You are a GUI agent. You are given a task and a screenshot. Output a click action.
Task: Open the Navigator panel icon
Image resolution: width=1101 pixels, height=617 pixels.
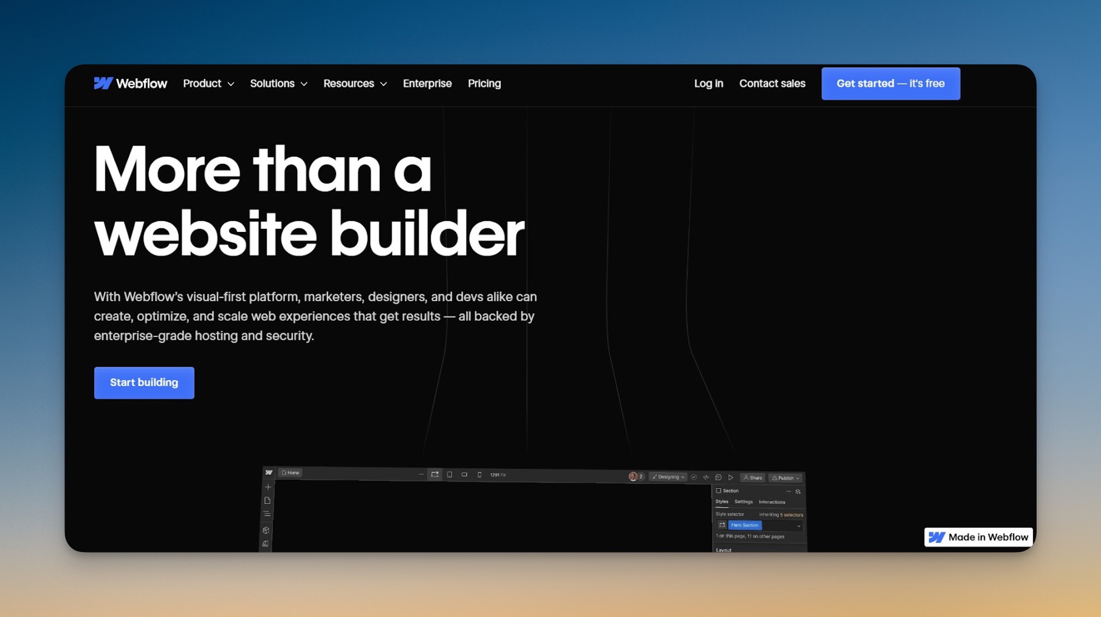click(x=267, y=514)
